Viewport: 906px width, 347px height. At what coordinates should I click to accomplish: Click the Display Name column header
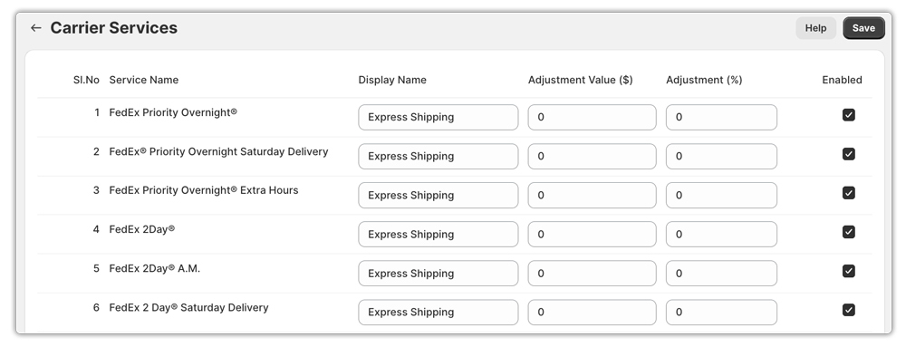tap(392, 81)
